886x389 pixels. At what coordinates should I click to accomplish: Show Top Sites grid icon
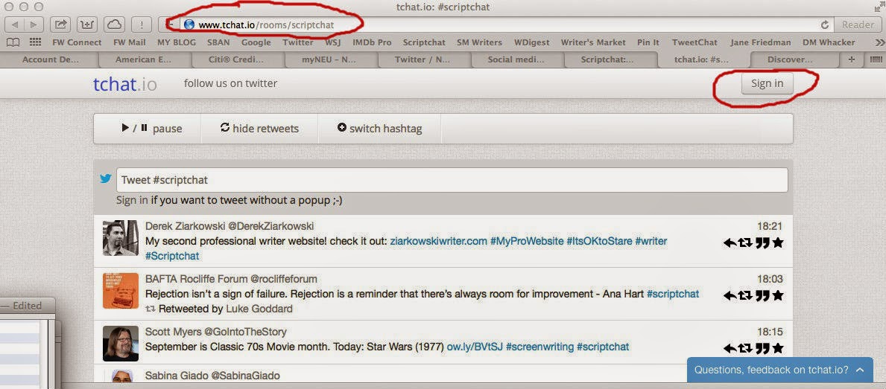point(35,42)
